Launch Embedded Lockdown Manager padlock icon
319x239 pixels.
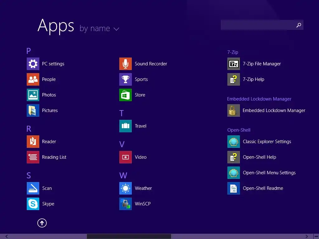pyautogui.click(x=234, y=110)
